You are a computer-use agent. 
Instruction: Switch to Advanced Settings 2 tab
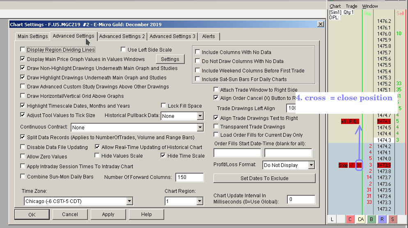(x=122, y=36)
